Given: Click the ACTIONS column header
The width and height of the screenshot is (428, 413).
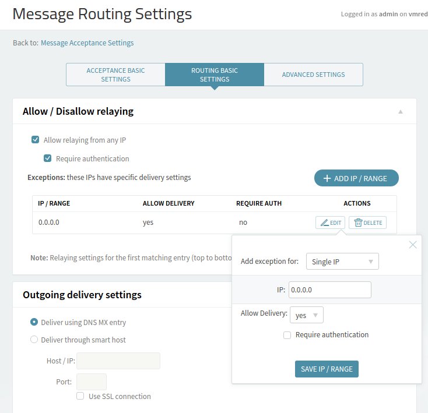Looking at the screenshot, I should 357,203.
